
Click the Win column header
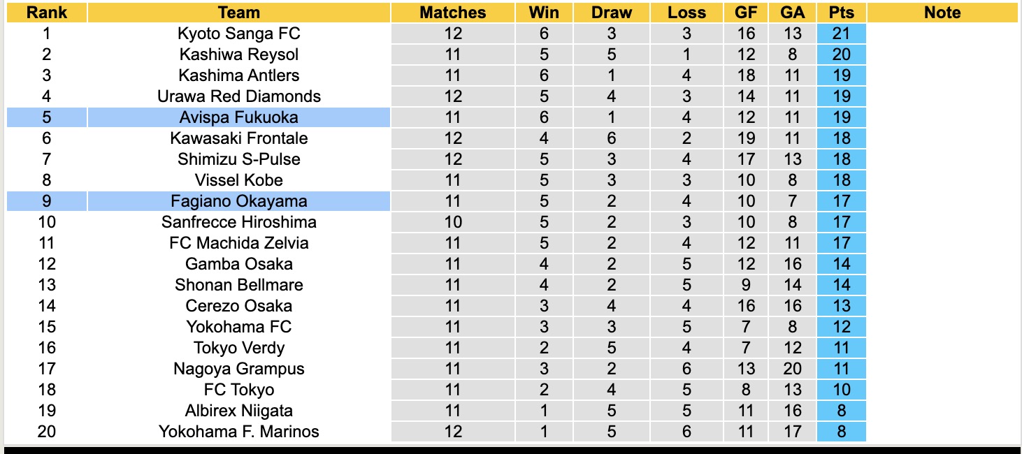click(544, 13)
